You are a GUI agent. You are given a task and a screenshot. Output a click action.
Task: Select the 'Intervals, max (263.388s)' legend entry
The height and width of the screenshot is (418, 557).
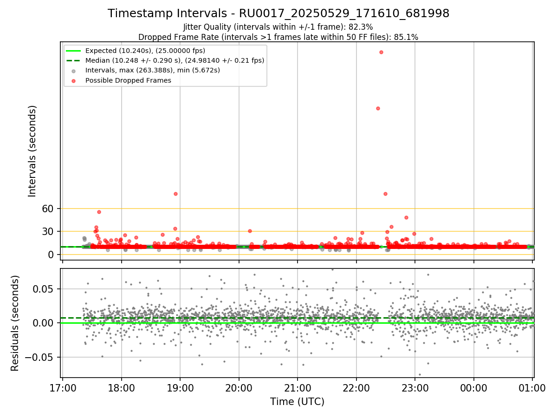pyautogui.click(x=153, y=70)
